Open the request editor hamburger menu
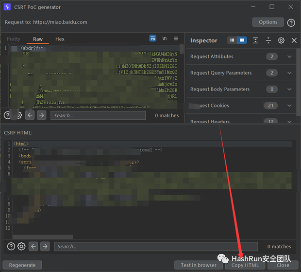301x272 pixels. tap(176, 38)
